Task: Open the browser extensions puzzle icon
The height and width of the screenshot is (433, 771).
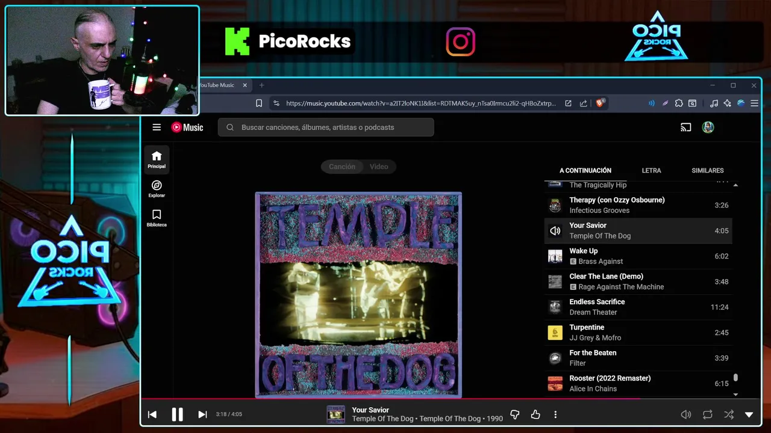Action: (x=679, y=103)
